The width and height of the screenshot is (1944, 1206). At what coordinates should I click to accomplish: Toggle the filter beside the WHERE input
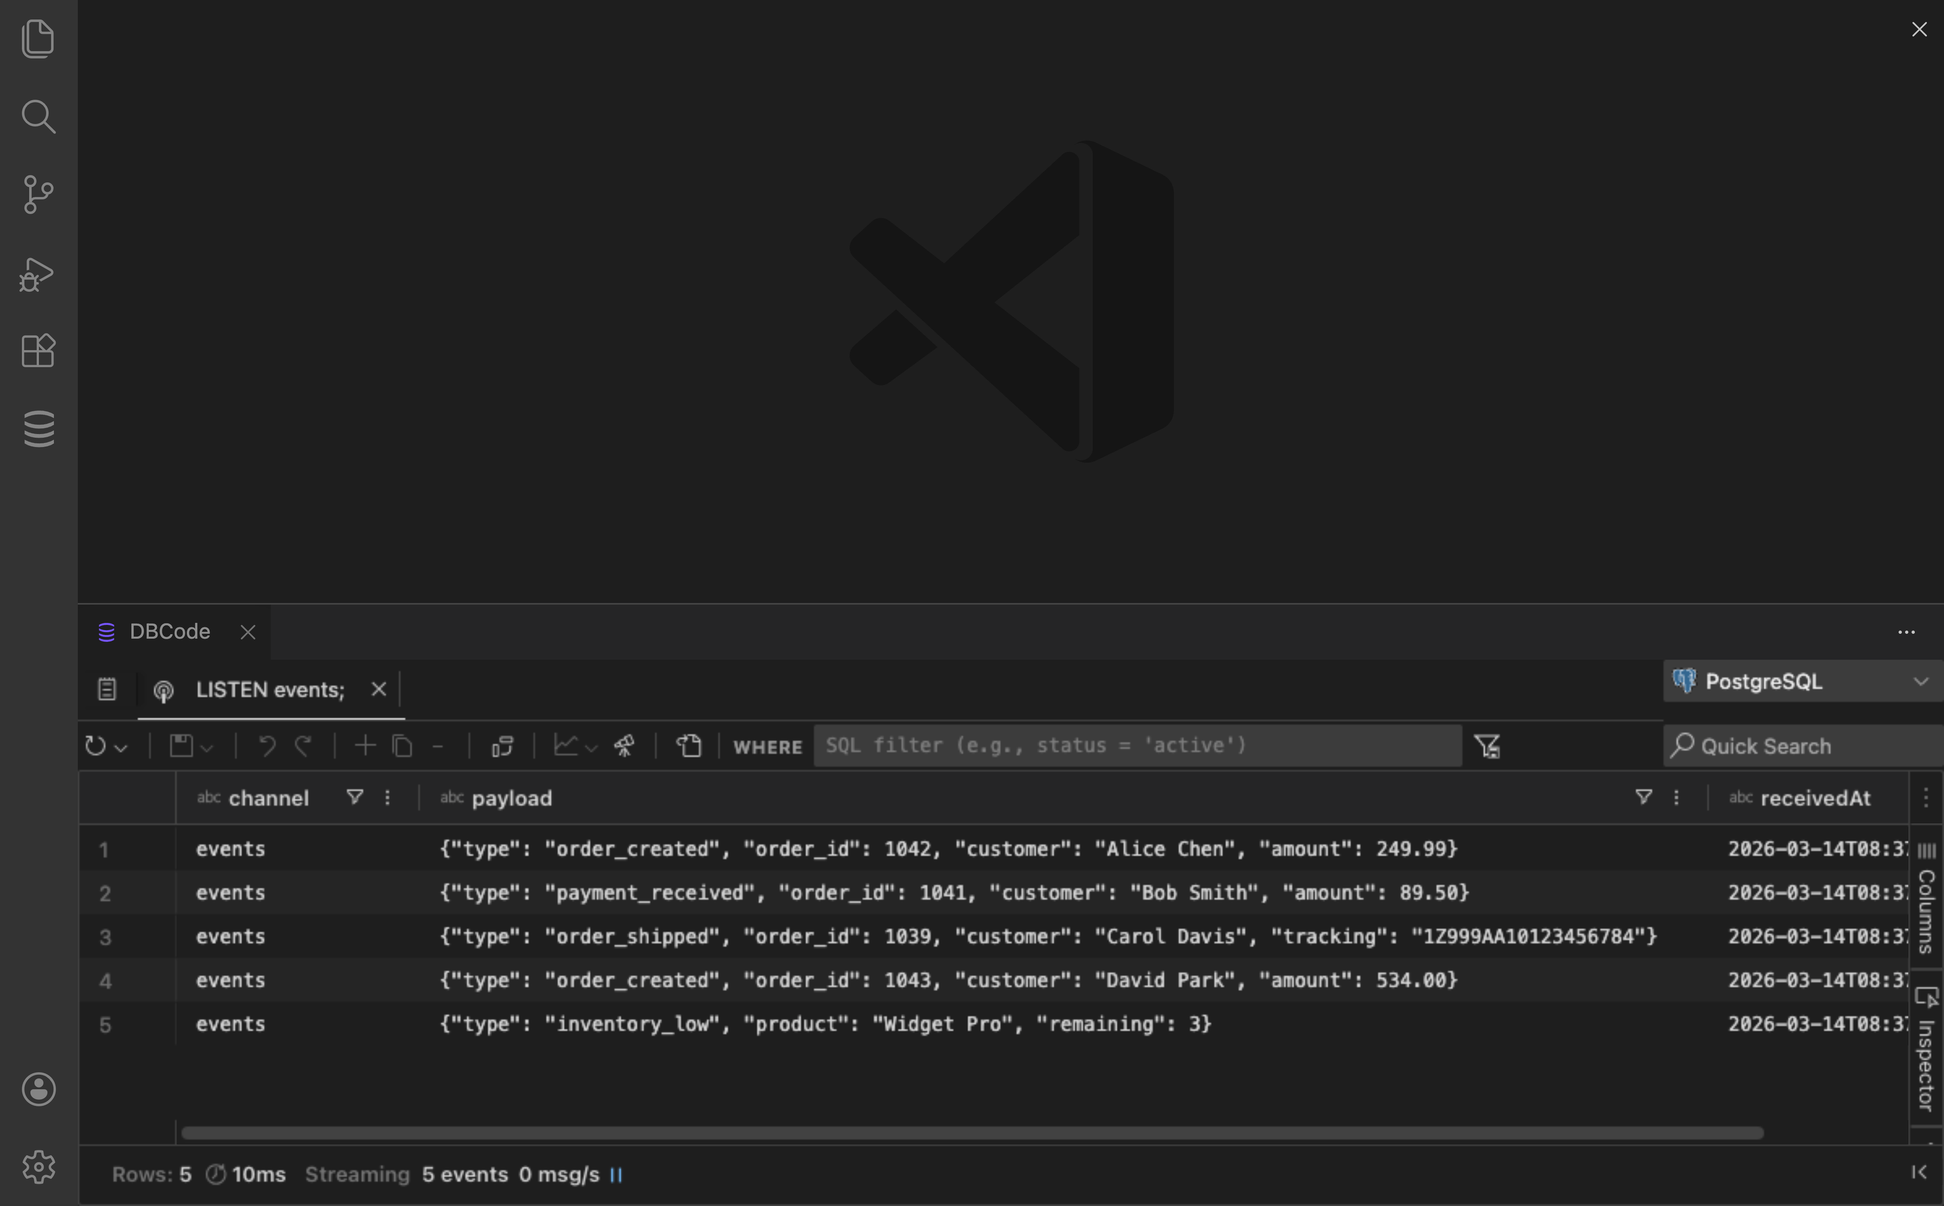coord(1487,745)
